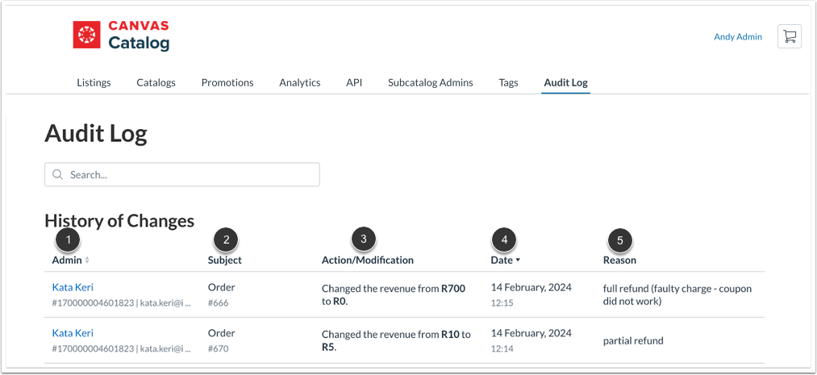
Task: Focus the Search input field
Action: click(181, 174)
